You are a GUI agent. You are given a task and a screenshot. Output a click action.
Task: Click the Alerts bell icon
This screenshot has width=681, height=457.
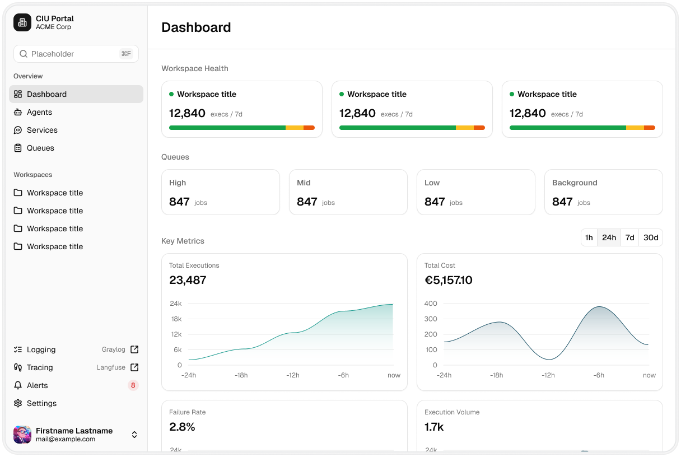18,385
